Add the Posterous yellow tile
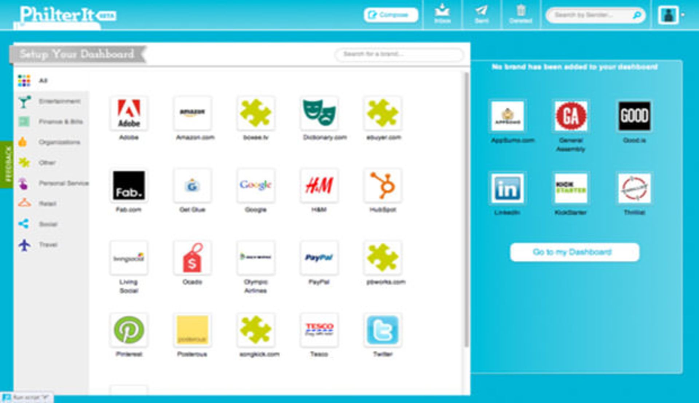This screenshot has height=403, width=699. [192, 330]
